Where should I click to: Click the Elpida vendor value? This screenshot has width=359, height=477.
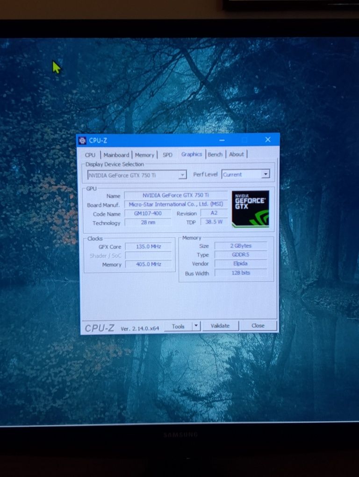tap(241, 263)
